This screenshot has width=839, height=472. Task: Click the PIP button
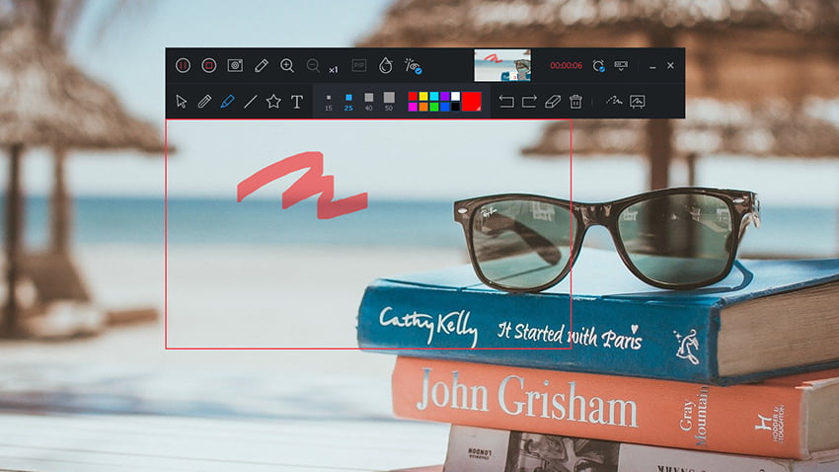(x=359, y=65)
